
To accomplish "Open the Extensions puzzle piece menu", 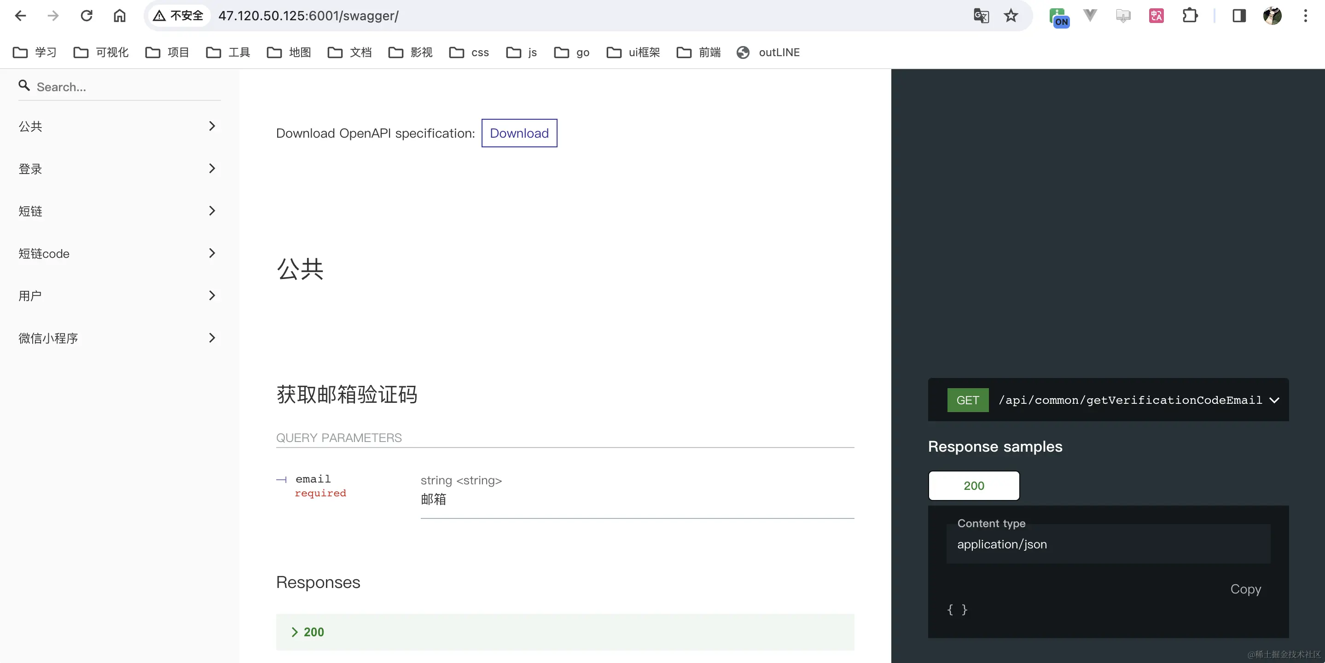I will point(1190,16).
